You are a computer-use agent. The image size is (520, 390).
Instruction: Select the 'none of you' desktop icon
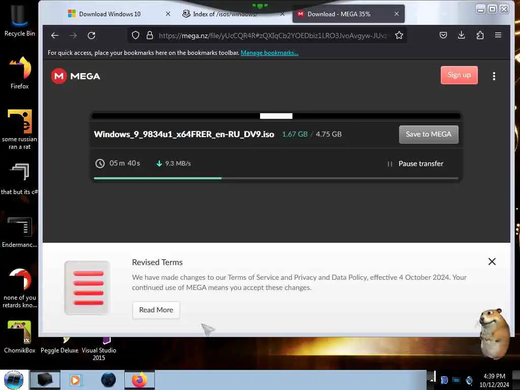(x=20, y=288)
